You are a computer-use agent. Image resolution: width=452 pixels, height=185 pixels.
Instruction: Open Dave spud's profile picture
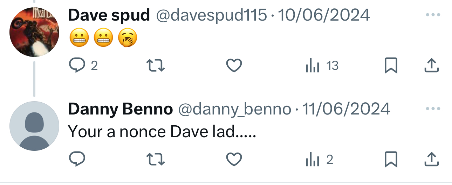(x=34, y=32)
